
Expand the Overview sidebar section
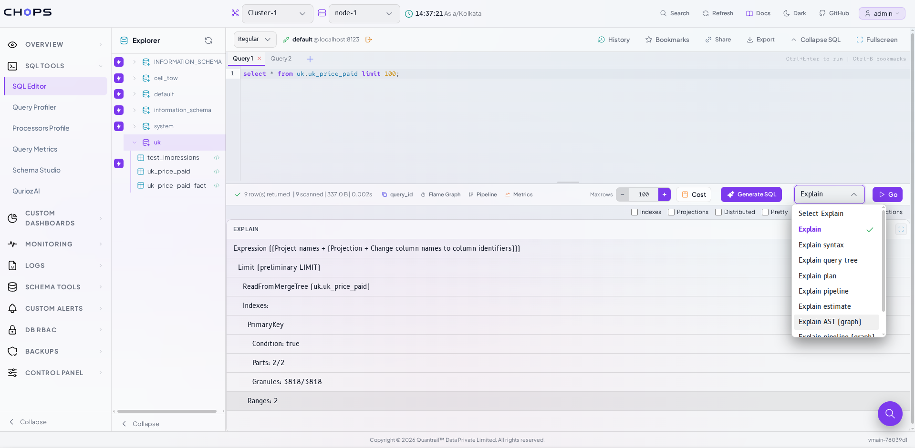(x=55, y=44)
